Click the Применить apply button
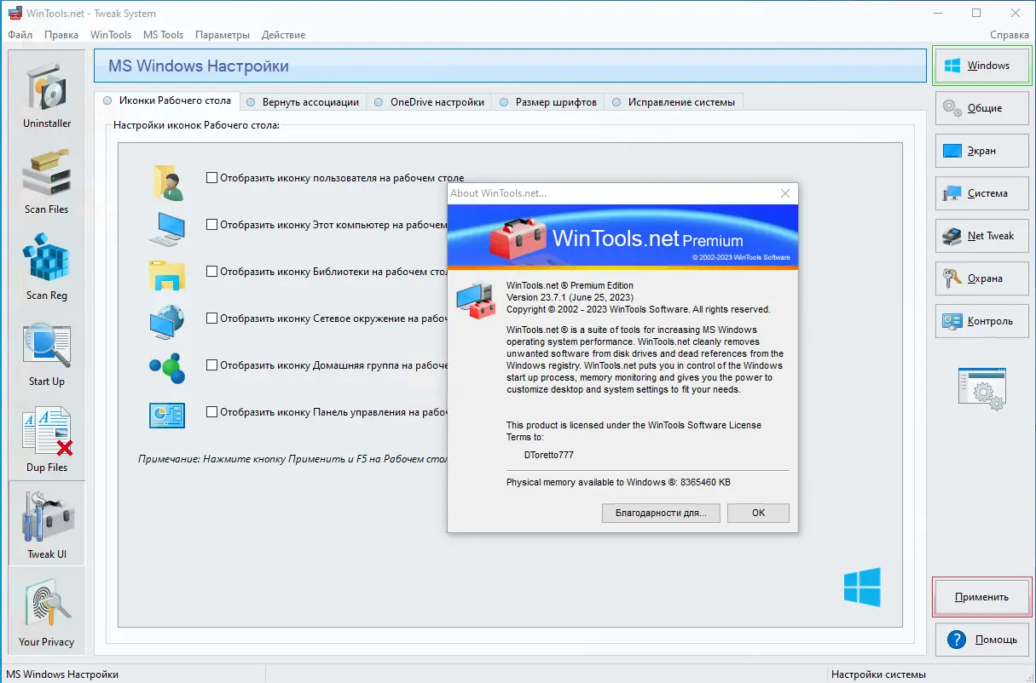 click(982, 597)
